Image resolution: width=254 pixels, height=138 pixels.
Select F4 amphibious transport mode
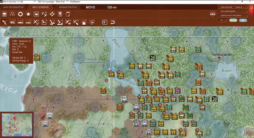pyautogui.click(x=28, y=22)
